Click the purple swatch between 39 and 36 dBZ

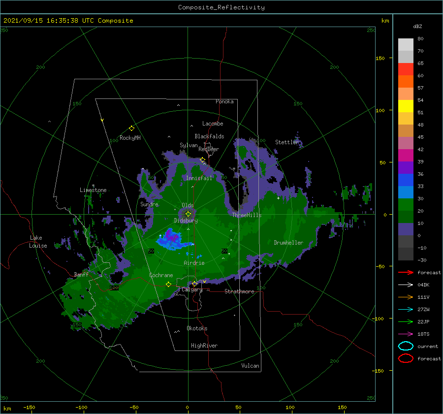(x=406, y=167)
